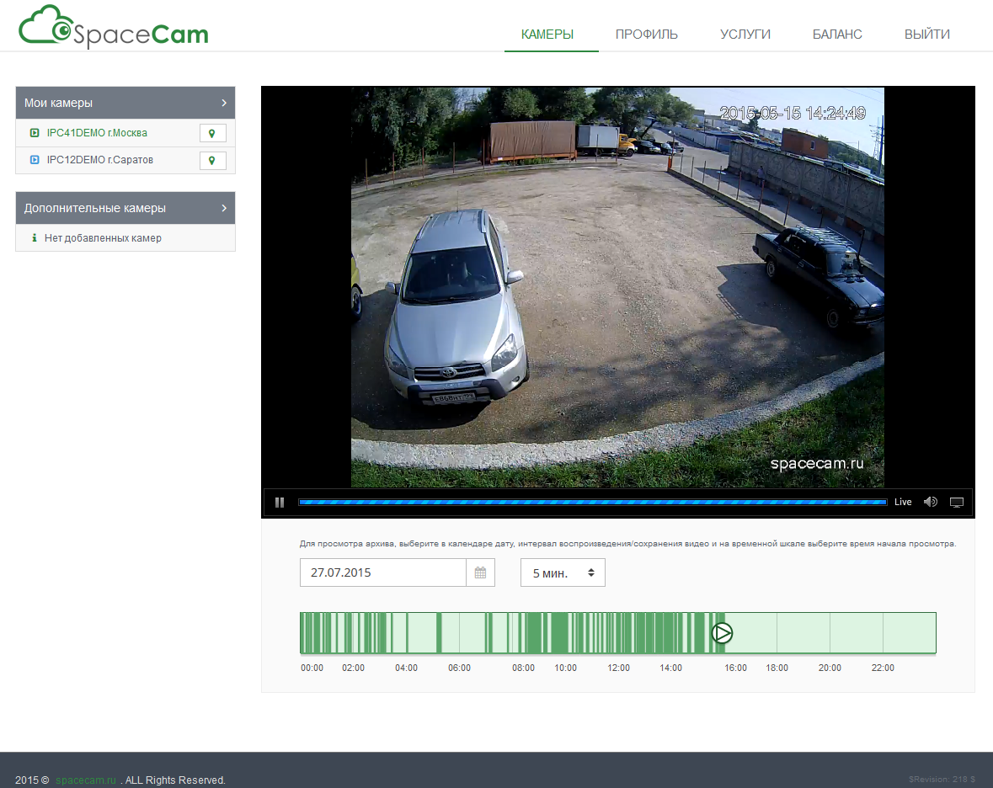Click the archive timeline play marker
The height and width of the screenshot is (788, 993).
point(722,633)
